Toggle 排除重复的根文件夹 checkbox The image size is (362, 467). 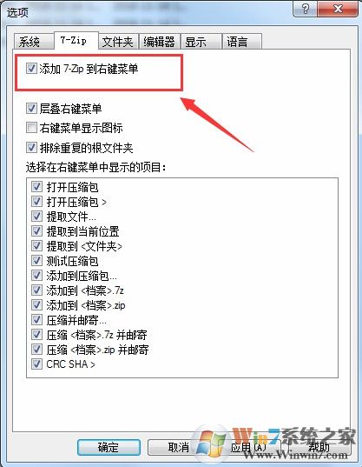[x=31, y=148]
